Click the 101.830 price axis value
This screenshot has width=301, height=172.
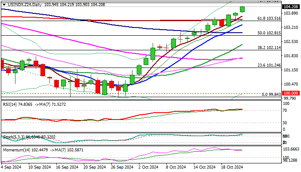click(x=291, y=55)
